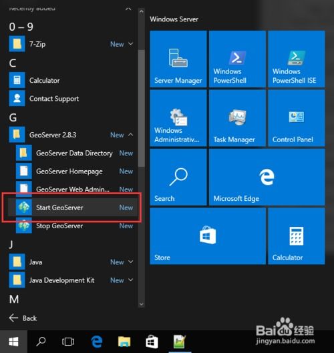Open Store from the taskbar
This screenshot has width=334, height=353.
point(152,342)
